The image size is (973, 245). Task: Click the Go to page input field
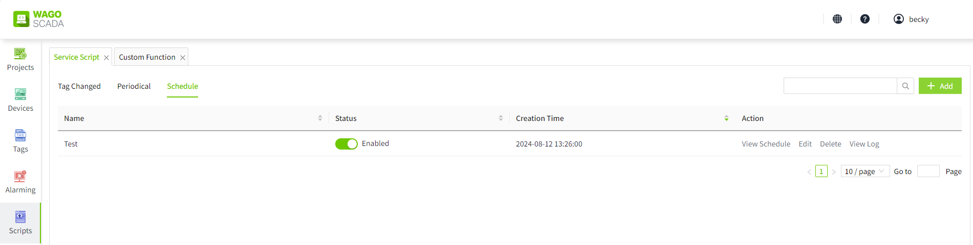pos(928,171)
